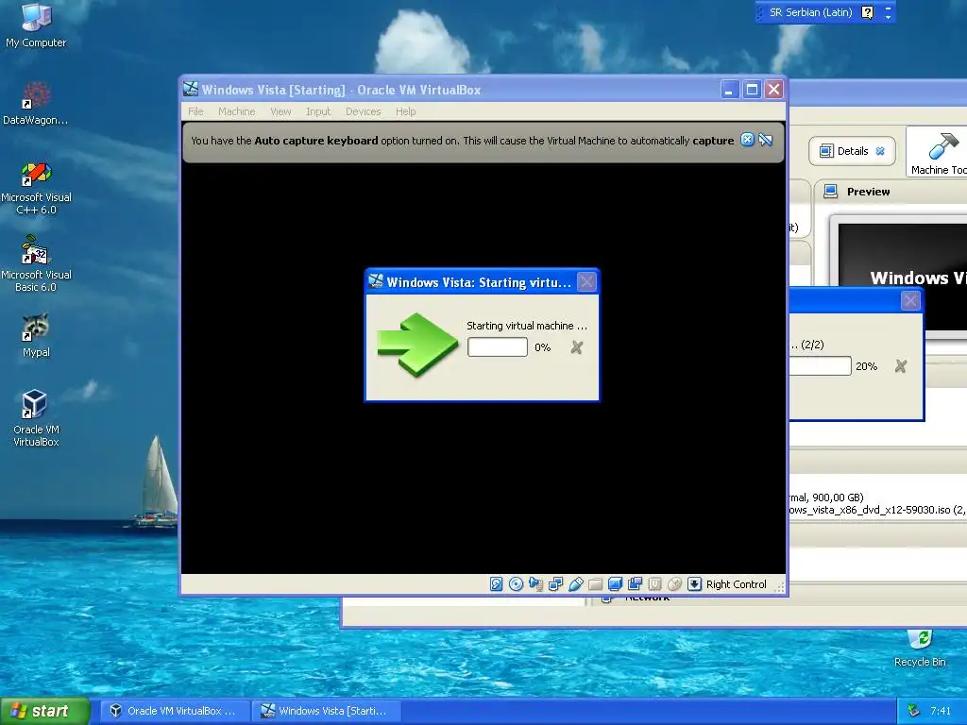Click the SR Serbian (Latin) language indicator
The height and width of the screenshot is (725, 967).
[x=810, y=12]
